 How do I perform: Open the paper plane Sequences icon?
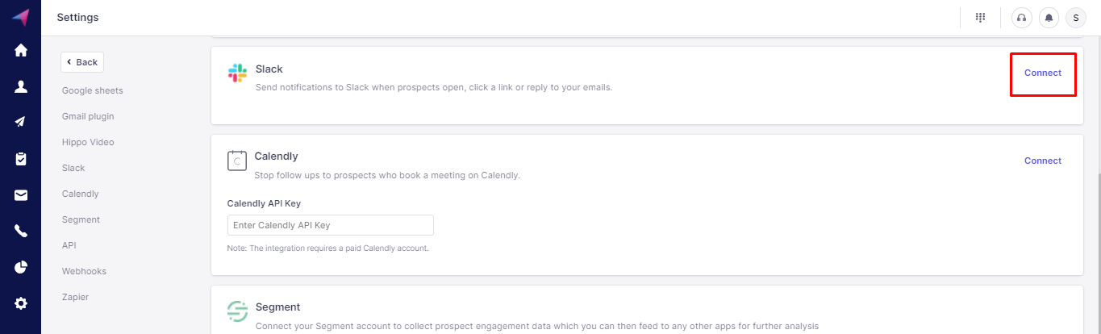click(x=21, y=122)
